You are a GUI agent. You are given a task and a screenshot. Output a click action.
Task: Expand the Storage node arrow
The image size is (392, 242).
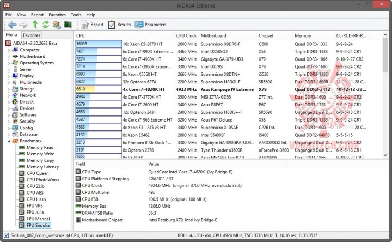point(9,89)
